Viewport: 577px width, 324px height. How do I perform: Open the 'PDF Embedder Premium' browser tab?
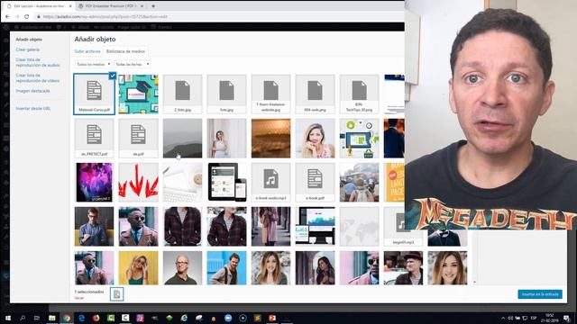(110, 6)
